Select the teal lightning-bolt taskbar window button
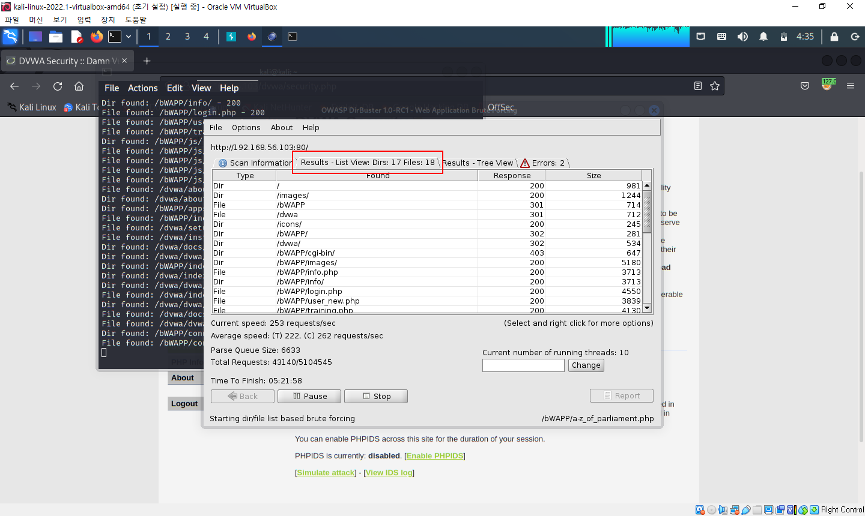The width and height of the screenshot is (865, 516). tap(231, 37)
